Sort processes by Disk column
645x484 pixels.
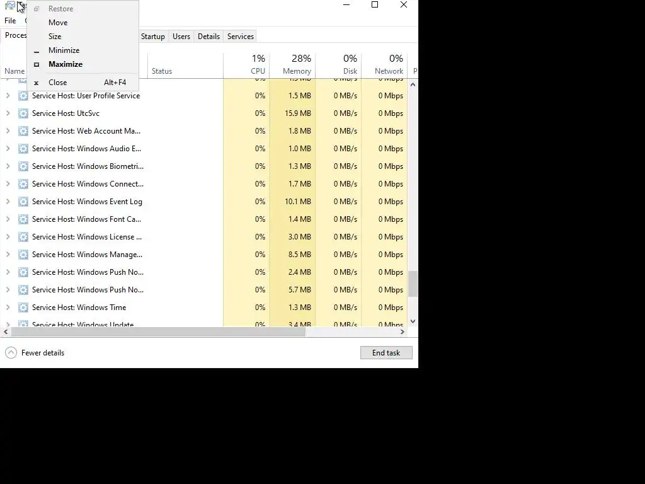(x=338, y=65)
